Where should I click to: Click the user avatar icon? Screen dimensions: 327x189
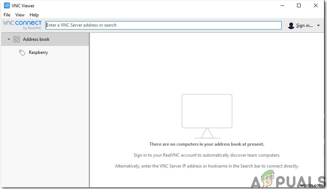291,25
